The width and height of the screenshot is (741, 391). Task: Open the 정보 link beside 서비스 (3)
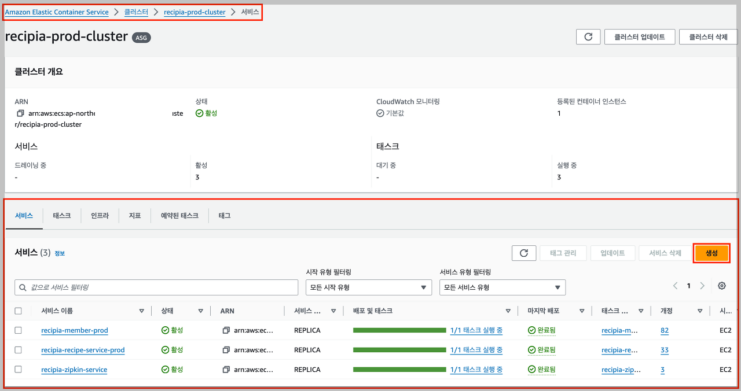point(60,253)
